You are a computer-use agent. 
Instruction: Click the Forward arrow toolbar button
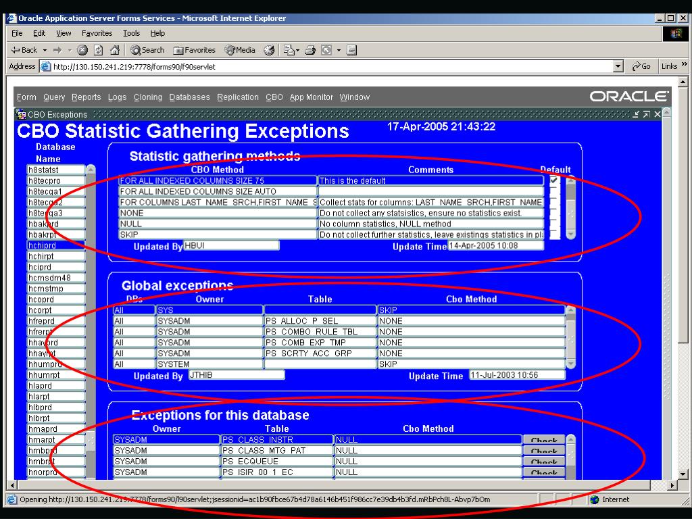[x=57, y=50]
